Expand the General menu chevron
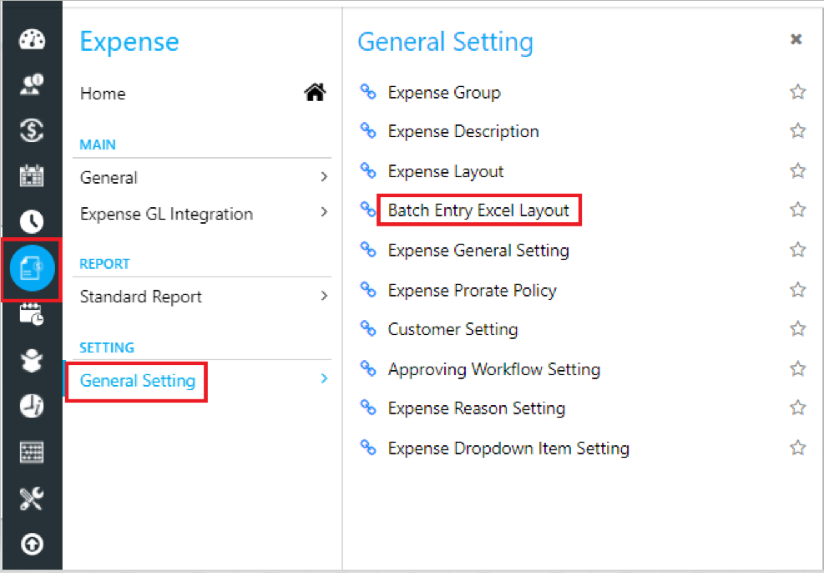The height and width of the screenshot is (573, 824). pos(324,177)
